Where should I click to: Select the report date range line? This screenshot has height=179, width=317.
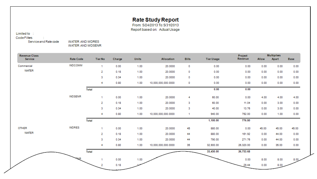point(155,25)
